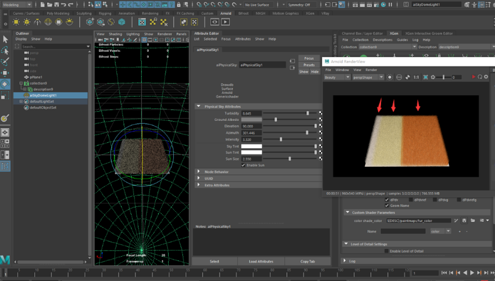The height and width of the screenshot is (281, 495).
Task: Select the Paint Selection tool in toolbox
Action: [x=5, y=62]
